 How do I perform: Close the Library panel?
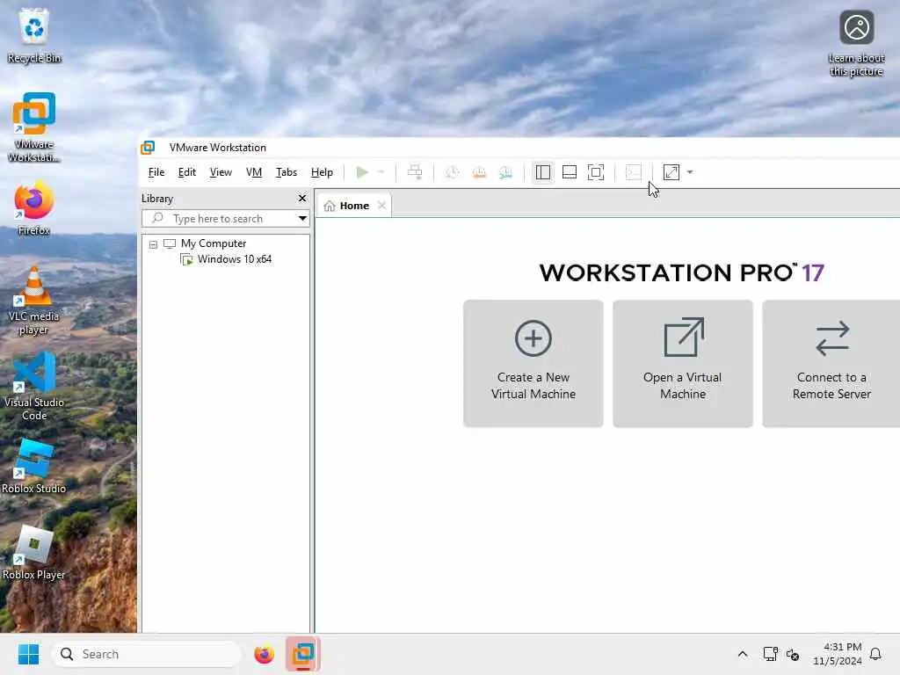pos(302,198)
